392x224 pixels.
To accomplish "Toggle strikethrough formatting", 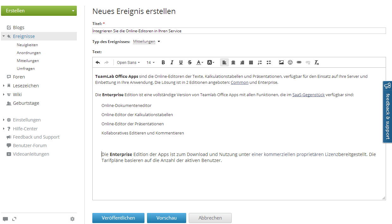I will pyautogui.click(x=190, y=62).
